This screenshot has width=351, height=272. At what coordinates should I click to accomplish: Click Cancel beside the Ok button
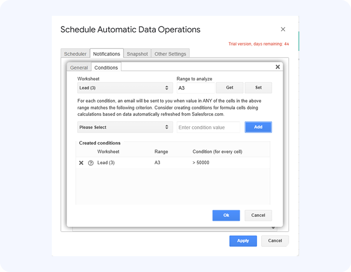pyautogui.click(x=258, y=215)
